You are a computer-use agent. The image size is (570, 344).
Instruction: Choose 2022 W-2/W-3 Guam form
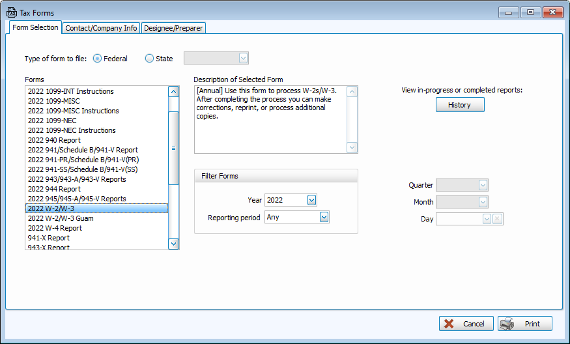[x=61, y=218]
